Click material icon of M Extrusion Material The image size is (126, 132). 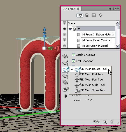[x=79, y=46]
